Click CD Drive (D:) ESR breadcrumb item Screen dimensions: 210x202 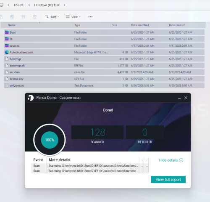47,5
